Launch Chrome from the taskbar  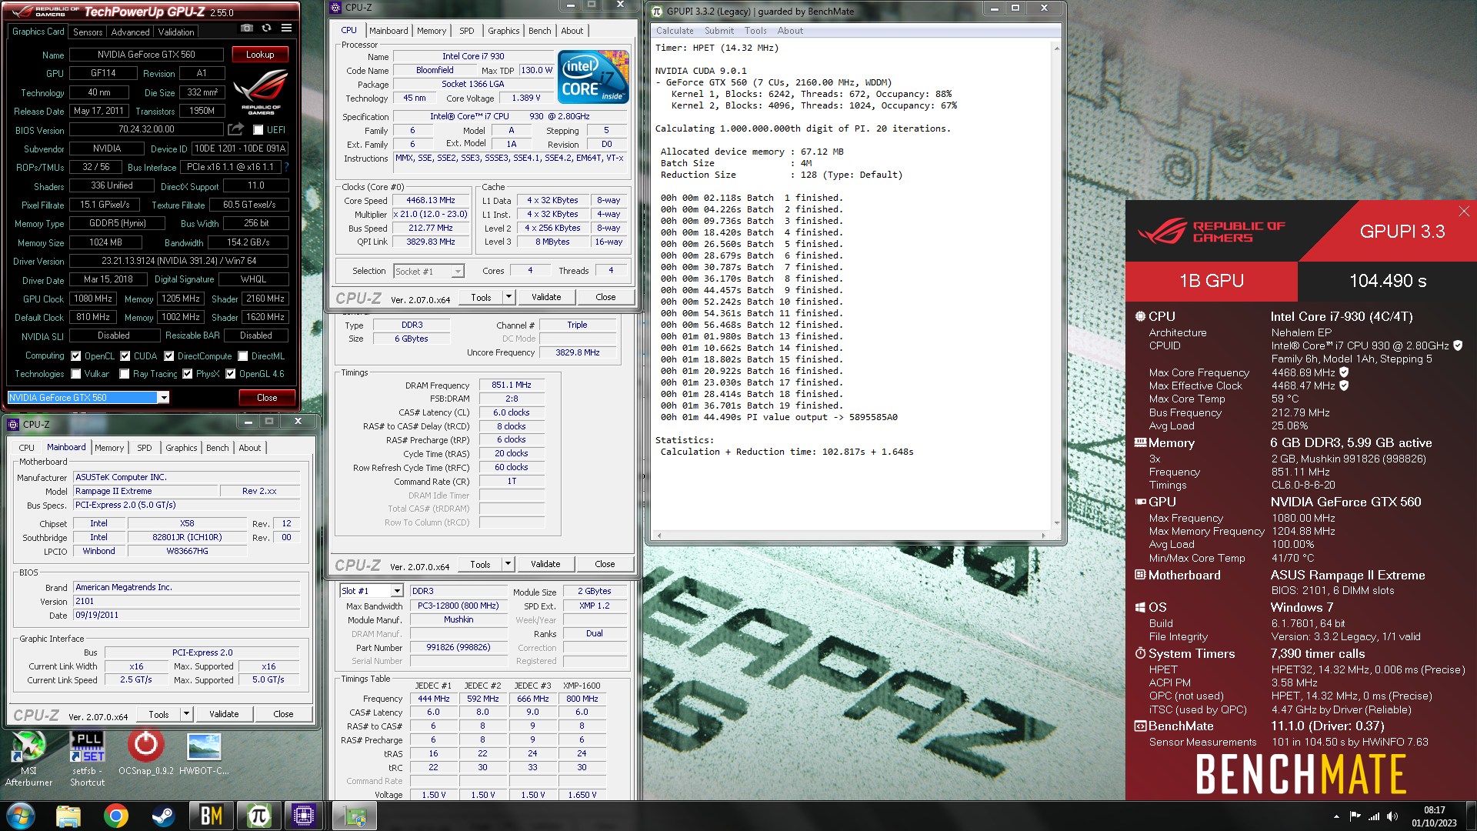115,816
